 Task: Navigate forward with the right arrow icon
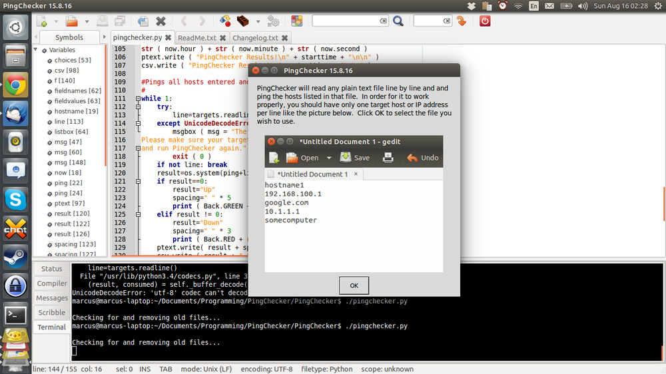[x=202, y=21]
